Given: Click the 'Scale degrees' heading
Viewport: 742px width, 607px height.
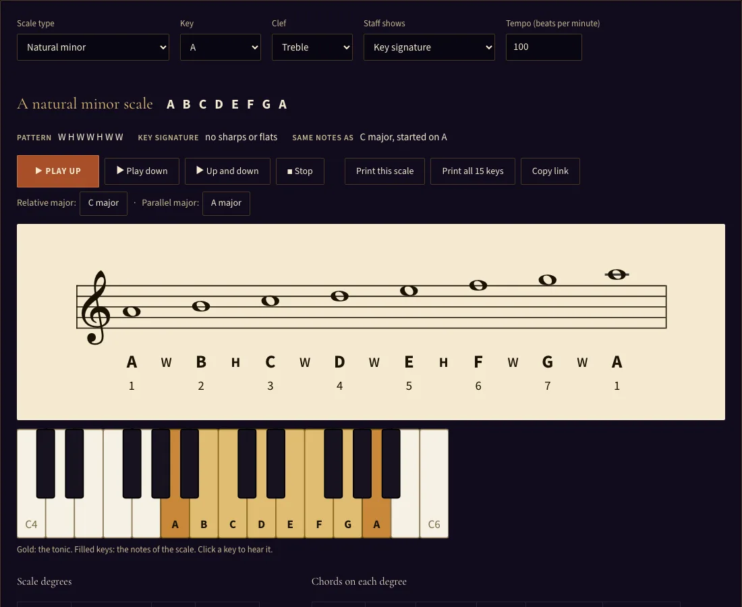Looking at the screenshot, I should tap(45, 581).
